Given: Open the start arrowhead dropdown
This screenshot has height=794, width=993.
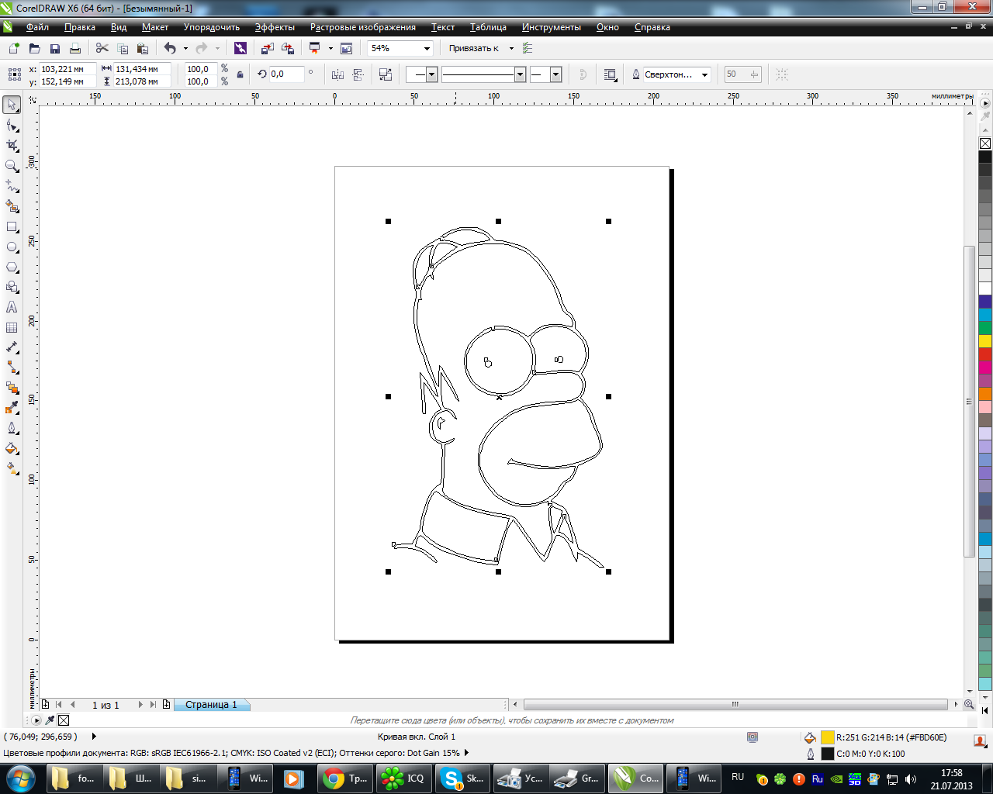Looking at the screenshot, I should pyautogui.click(x=432, y=74).
